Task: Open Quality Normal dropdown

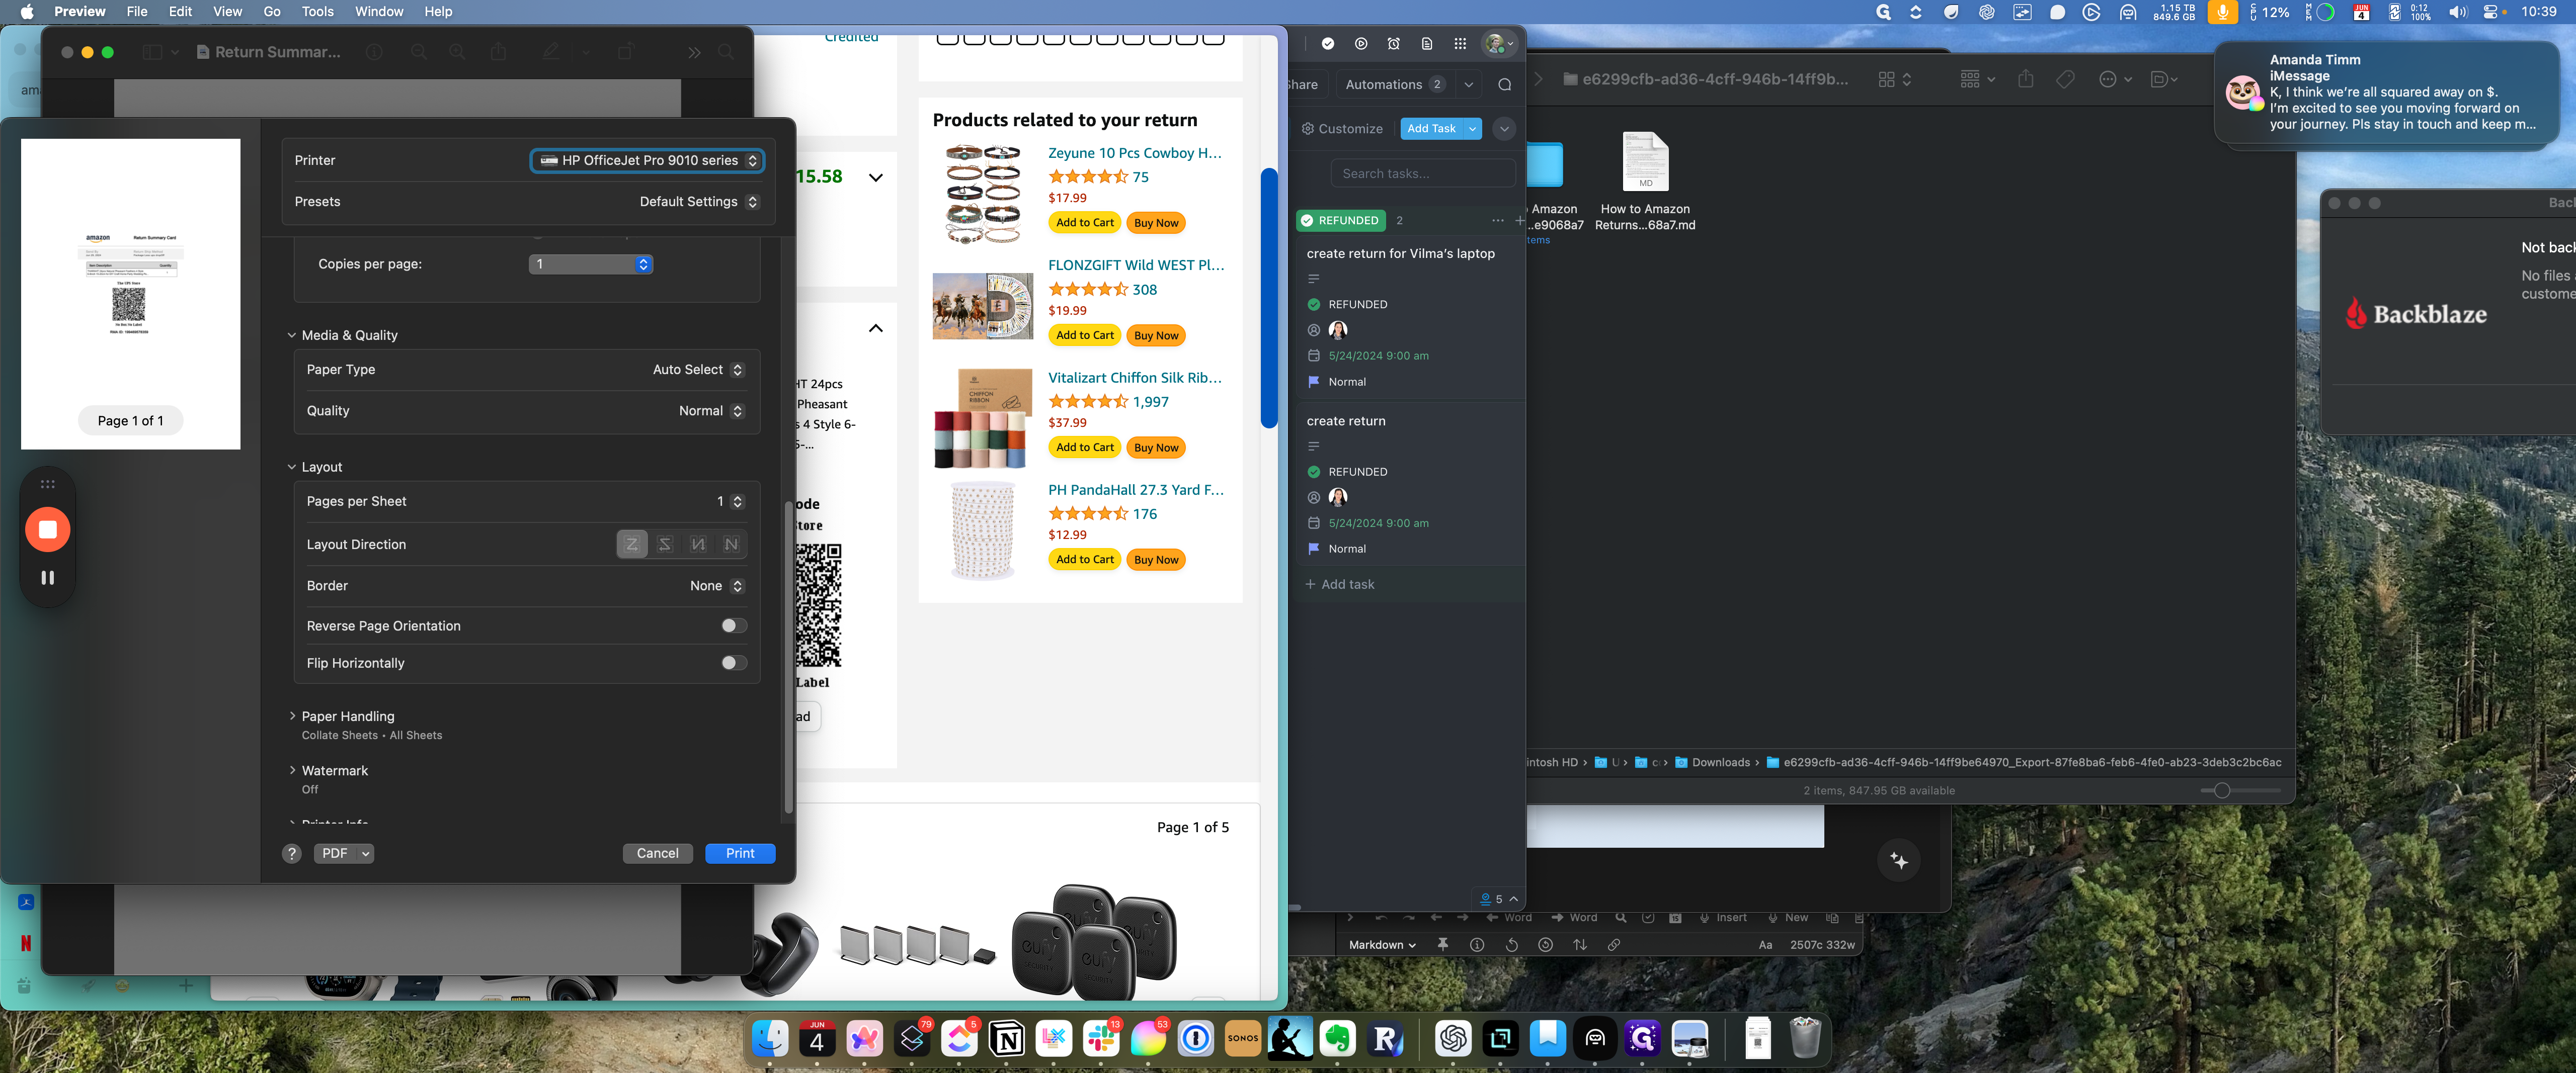Action: pyautogui.click(x=711, y=411)
